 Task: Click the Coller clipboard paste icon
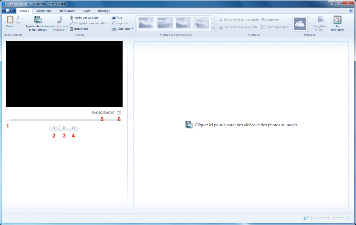click(x=10, y=20)
